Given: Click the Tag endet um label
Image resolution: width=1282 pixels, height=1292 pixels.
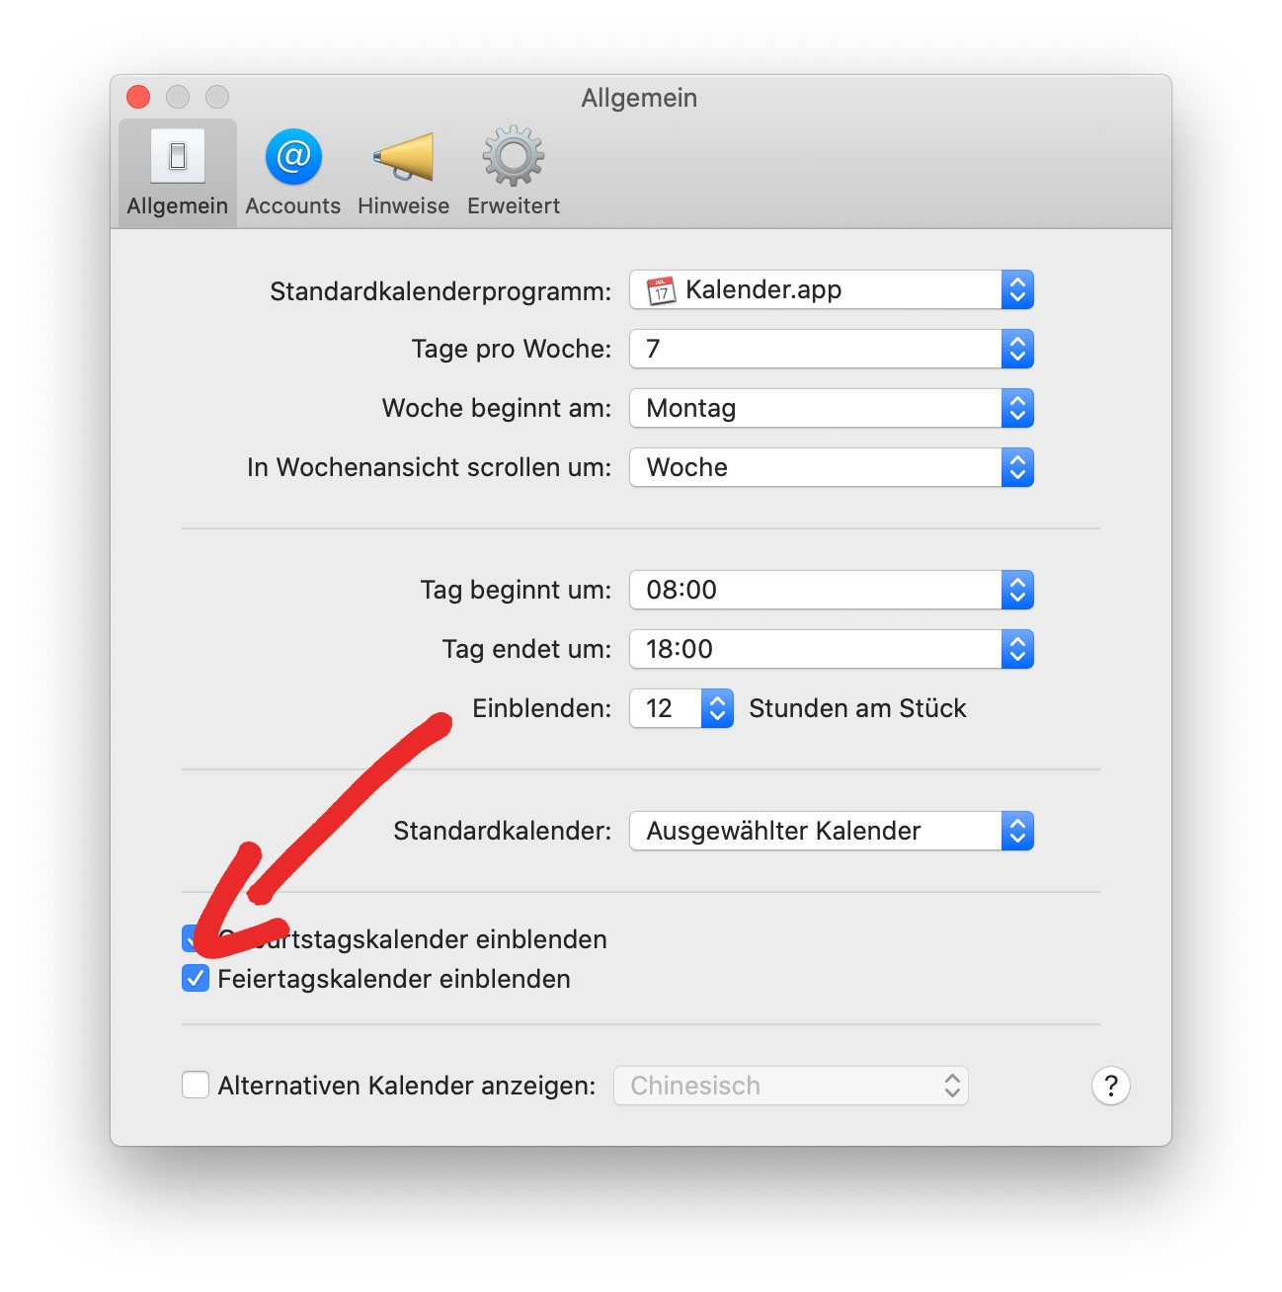Looking at the screenshot, I should 526,649.
